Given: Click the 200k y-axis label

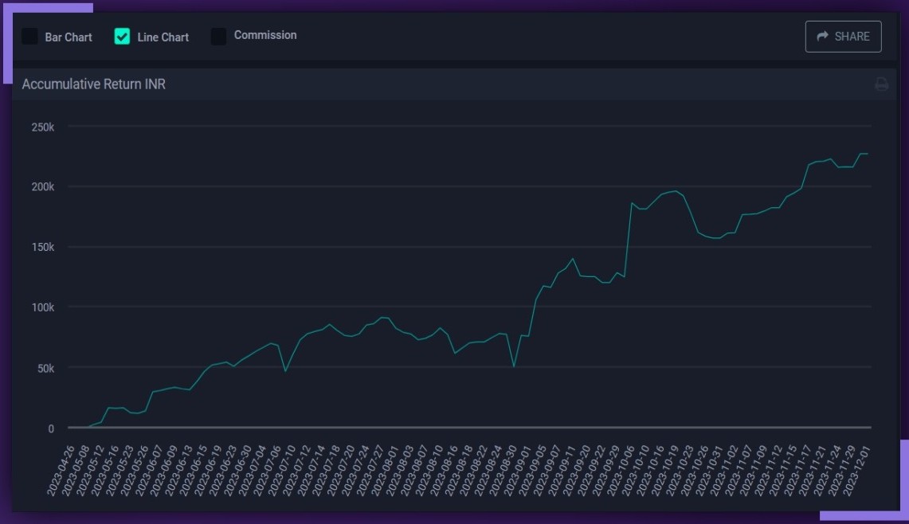Looking at the screenshot, I should 42,187.
